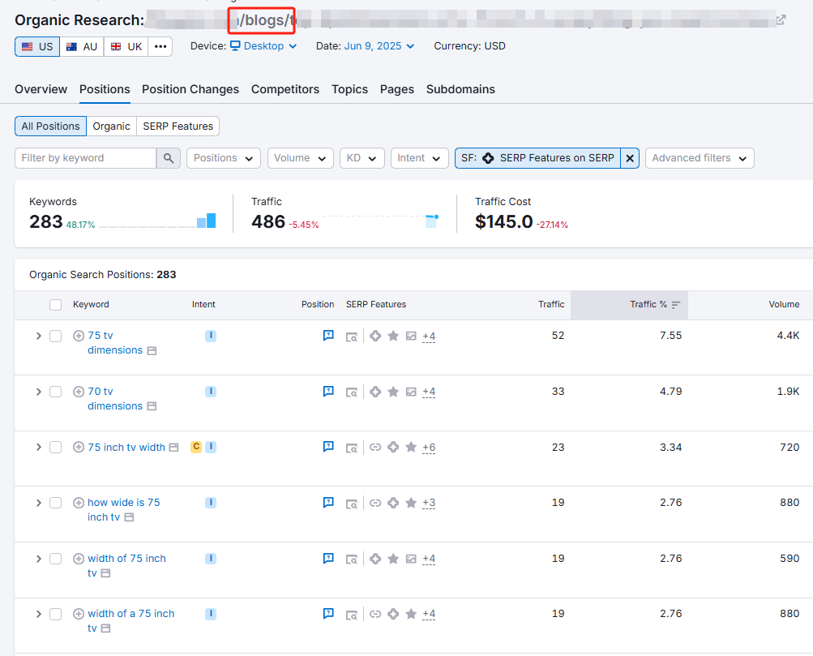Expand the '70 tv dimensions' row
Viewport: 813px width, 656px height.
38,392
